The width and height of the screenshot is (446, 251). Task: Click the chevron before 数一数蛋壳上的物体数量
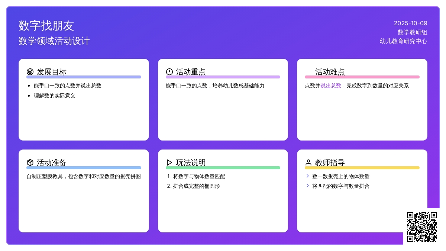click(x=307, y=176)
